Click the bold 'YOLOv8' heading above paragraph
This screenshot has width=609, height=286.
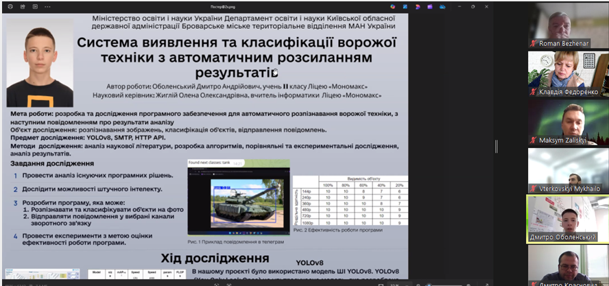click(309, 263)
